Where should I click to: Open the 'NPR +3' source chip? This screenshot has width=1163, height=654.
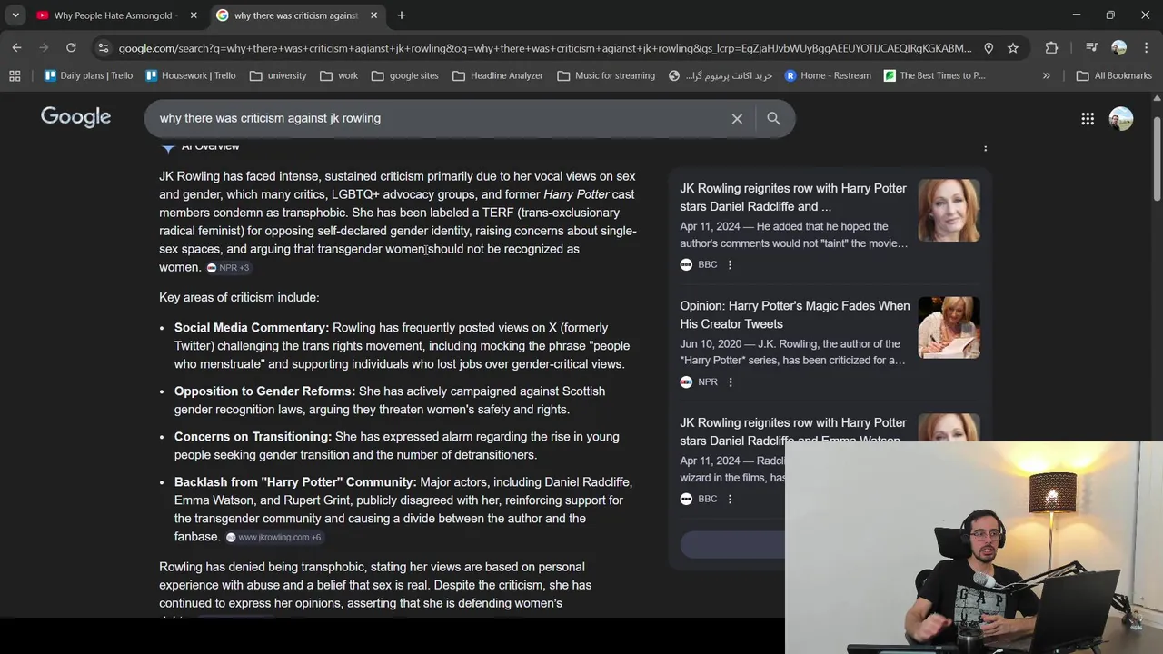point(228,268)
